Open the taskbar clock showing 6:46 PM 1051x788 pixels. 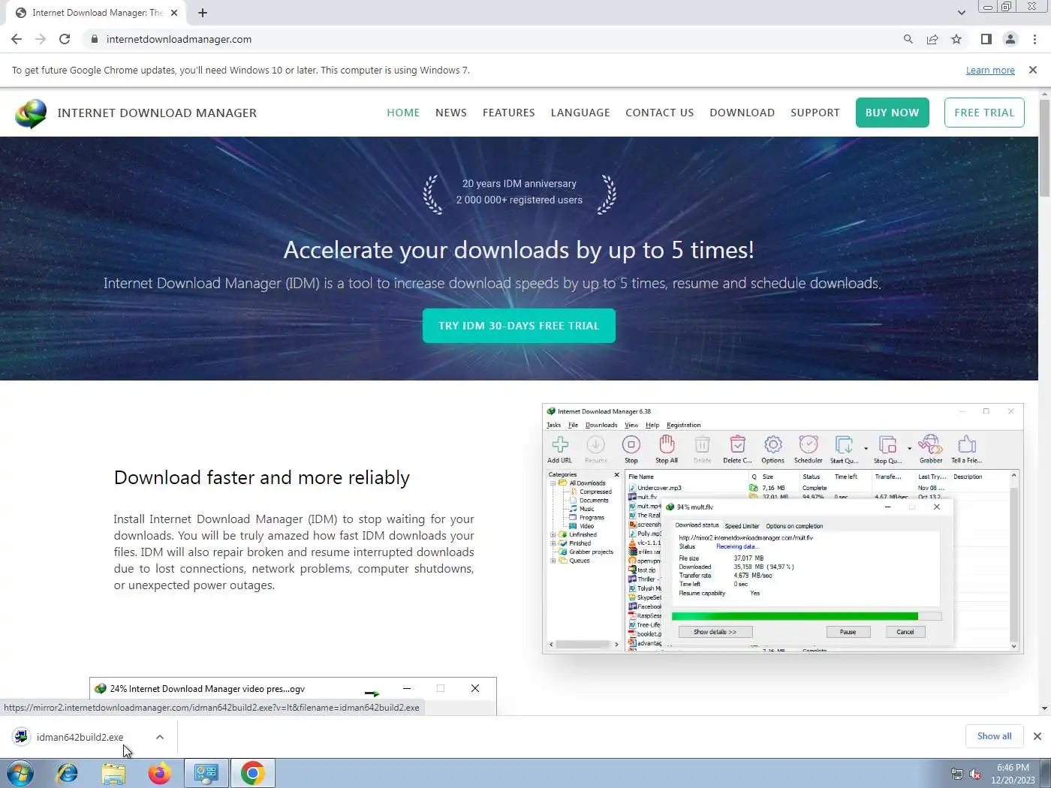coord(1013,774)
